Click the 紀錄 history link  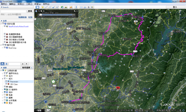[30, 17]
